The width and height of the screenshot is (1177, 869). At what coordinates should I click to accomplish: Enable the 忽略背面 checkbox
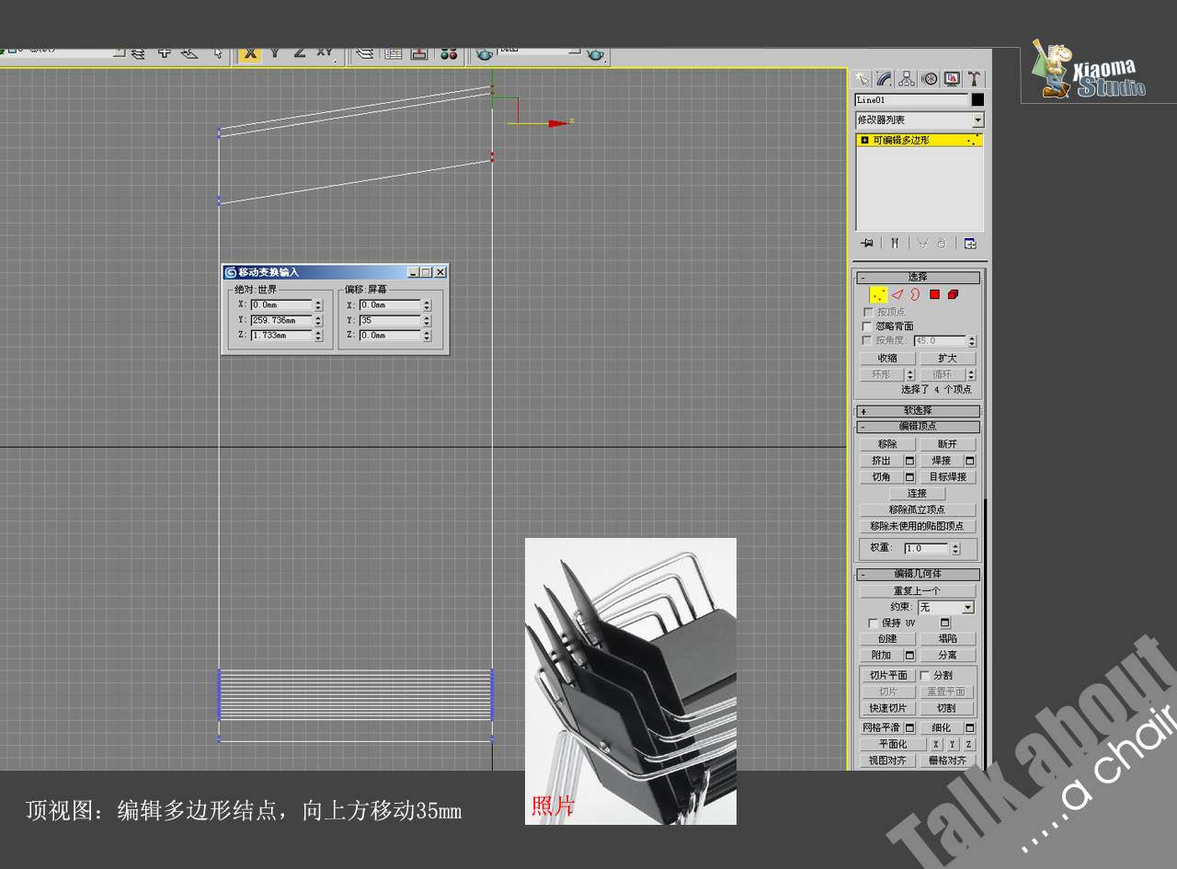click(866, 326)
